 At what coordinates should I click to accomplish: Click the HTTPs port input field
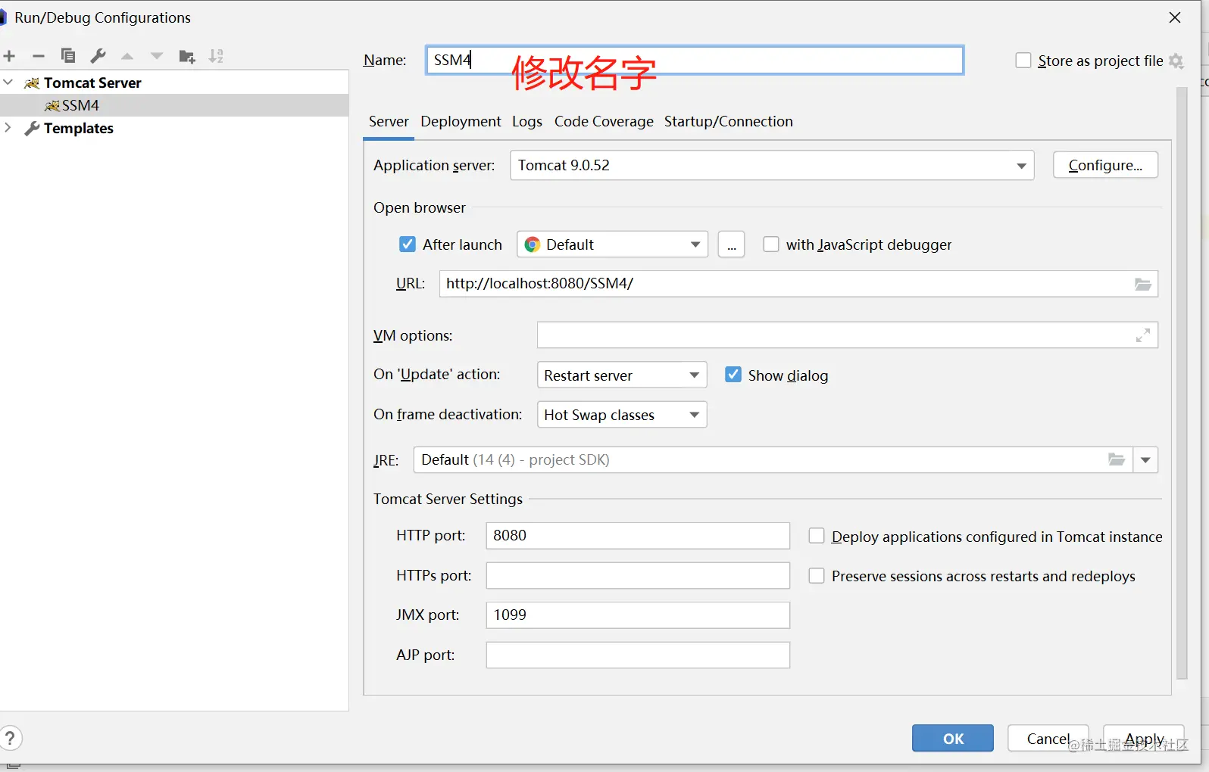pos(638,575)
